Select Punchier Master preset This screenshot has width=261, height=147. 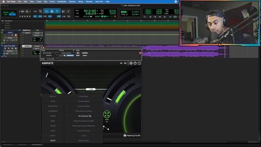84,101
